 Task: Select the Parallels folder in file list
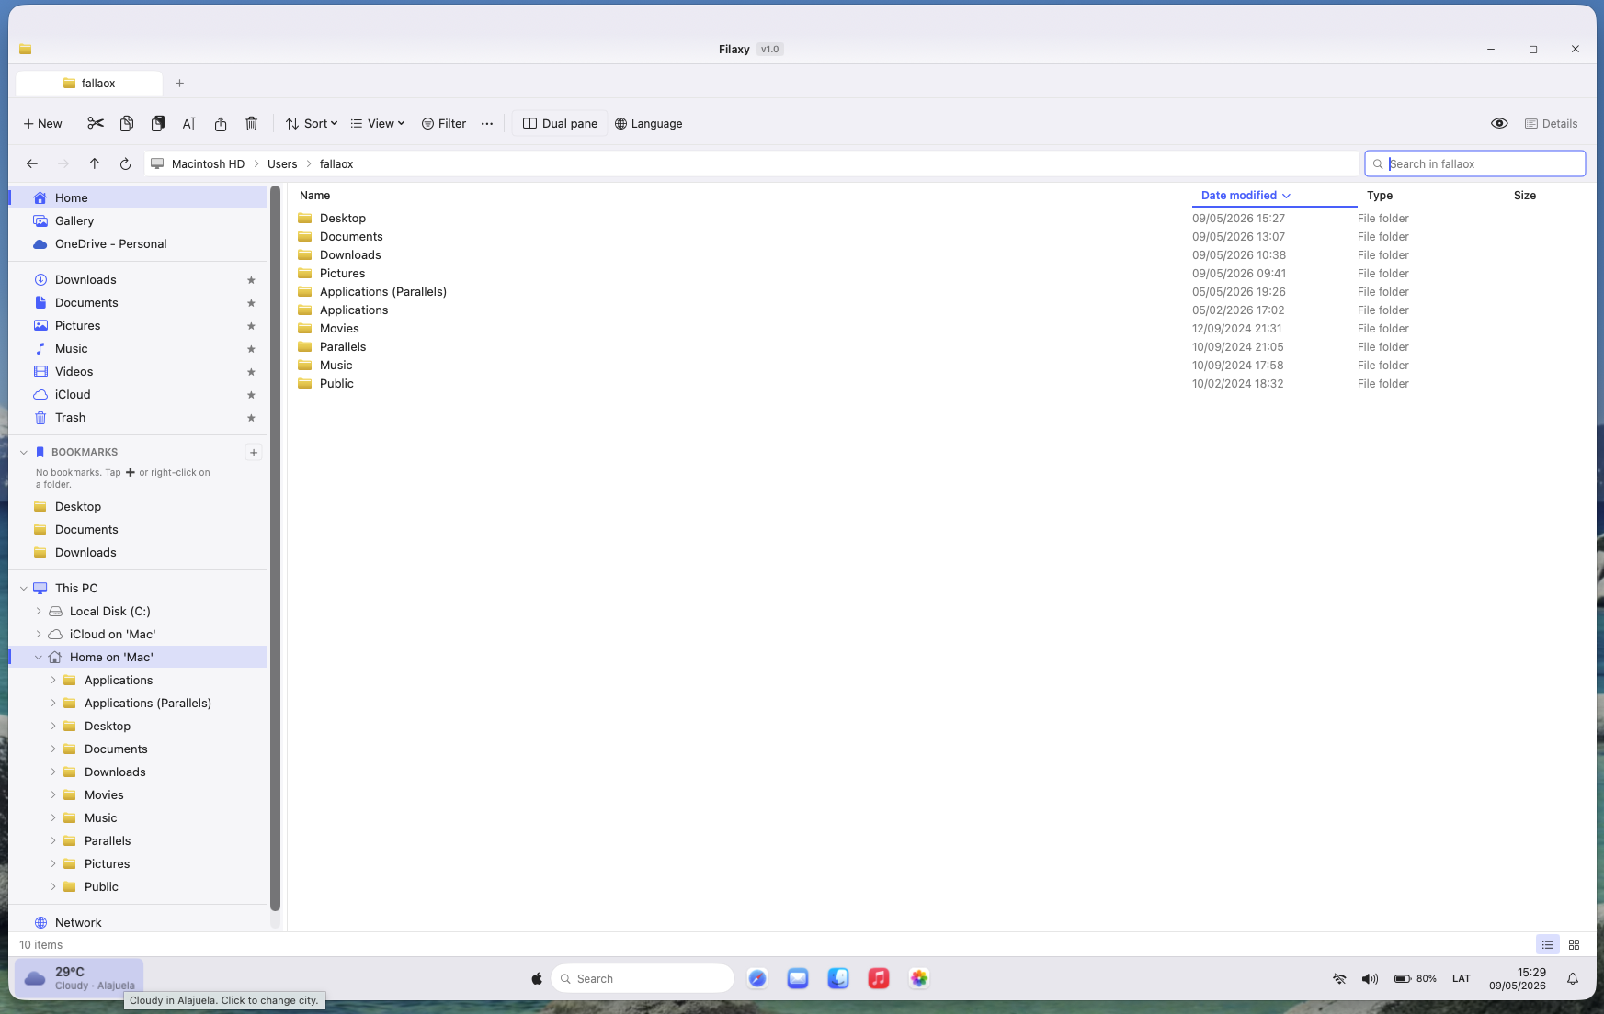point(942,346)
